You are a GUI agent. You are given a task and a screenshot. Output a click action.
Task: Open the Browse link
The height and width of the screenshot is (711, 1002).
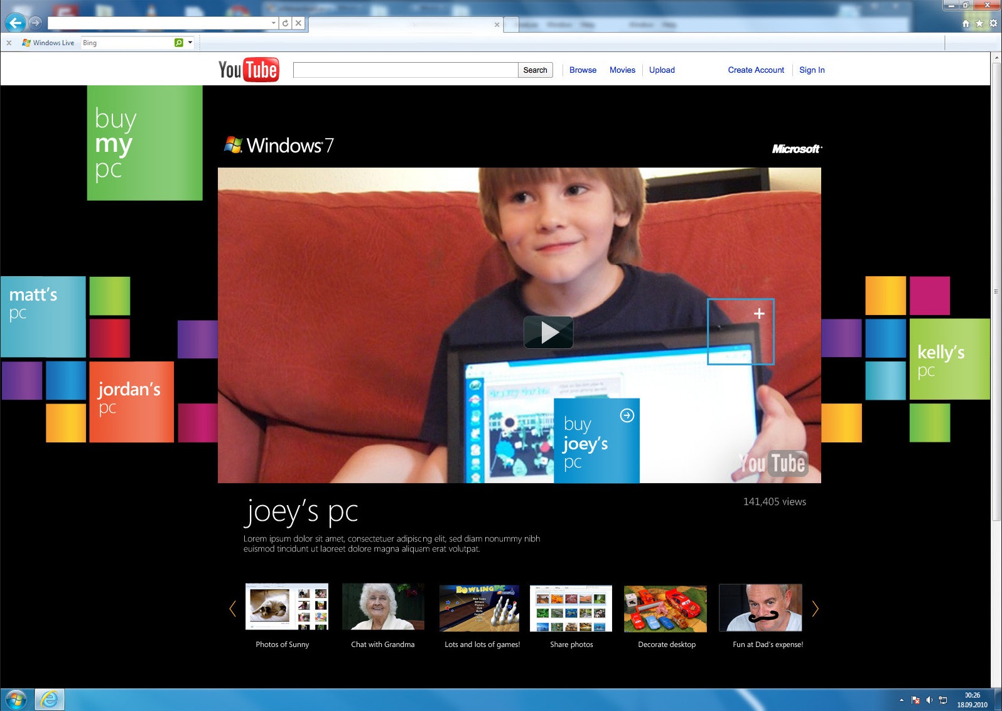(x=583, y=70)
